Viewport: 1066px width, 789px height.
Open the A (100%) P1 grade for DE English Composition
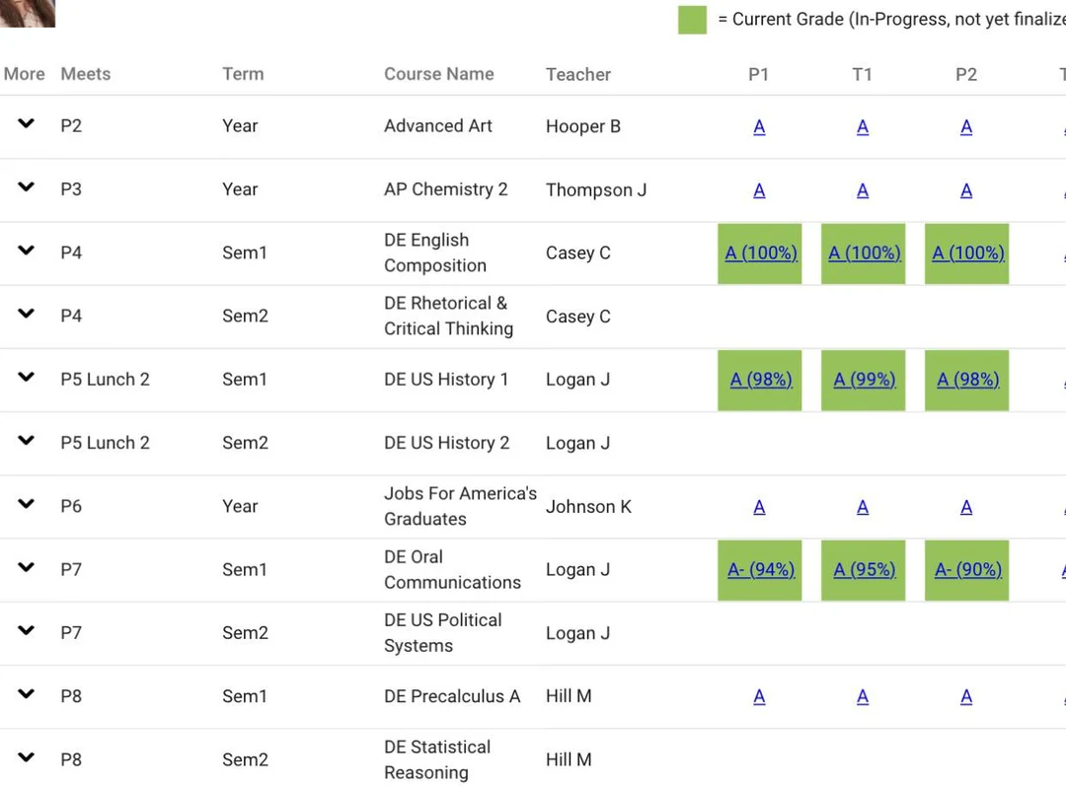coord(759,252)
